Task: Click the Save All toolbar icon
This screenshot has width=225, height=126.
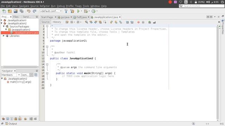Action: (x=21, y=11)
